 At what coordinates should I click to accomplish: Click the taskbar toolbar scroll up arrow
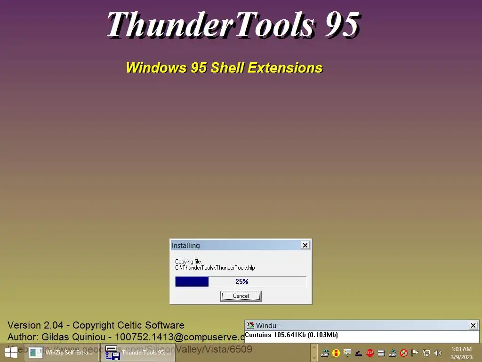314,348
